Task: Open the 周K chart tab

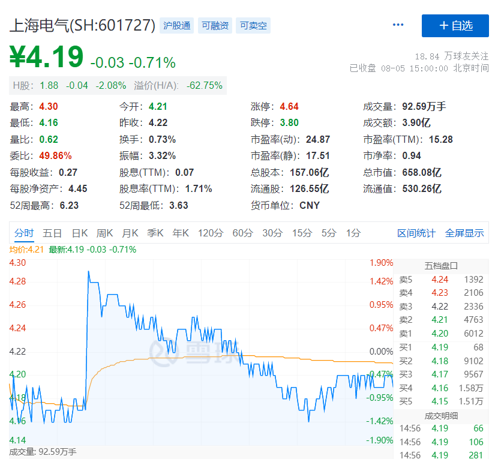Action: pyautogui.click(x=105, y=233)
